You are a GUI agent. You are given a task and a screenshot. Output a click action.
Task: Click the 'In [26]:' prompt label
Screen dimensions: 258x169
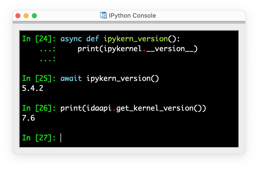point(39,108)
